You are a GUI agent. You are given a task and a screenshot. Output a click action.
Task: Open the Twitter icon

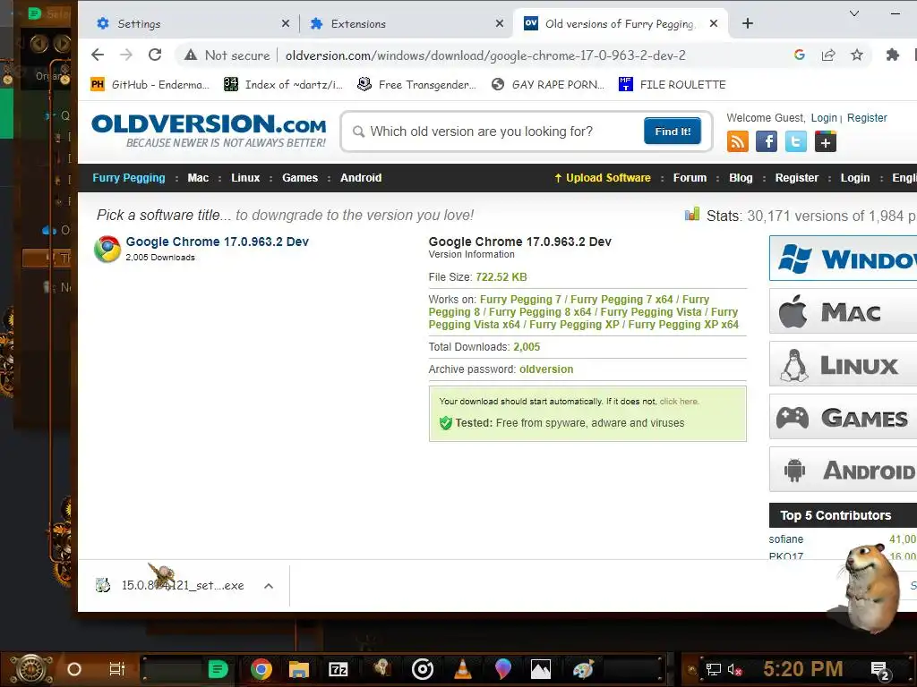(x=795, y=141)
